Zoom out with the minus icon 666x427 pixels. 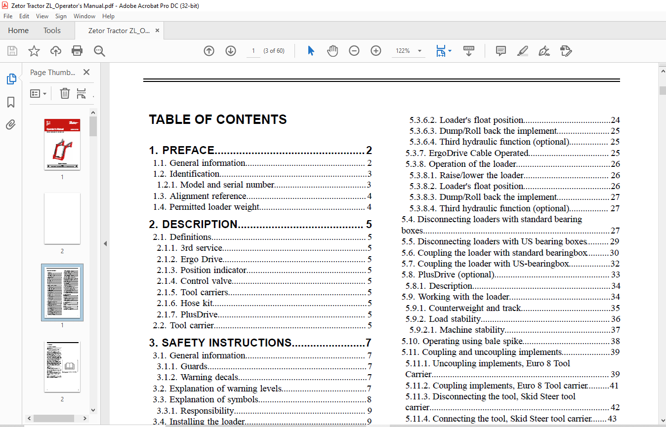coord(354,51)
